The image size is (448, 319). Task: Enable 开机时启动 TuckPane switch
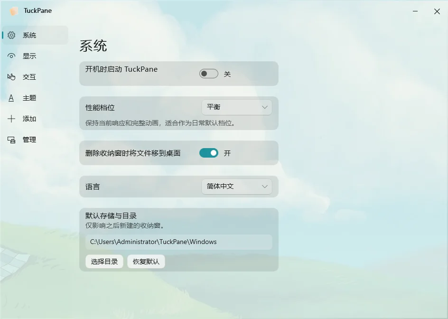(x=208, y=74)
